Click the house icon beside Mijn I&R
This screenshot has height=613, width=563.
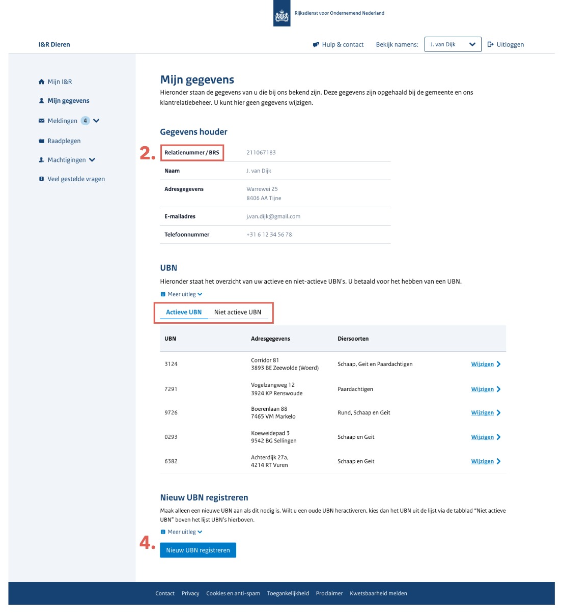[x=42, y=81]
